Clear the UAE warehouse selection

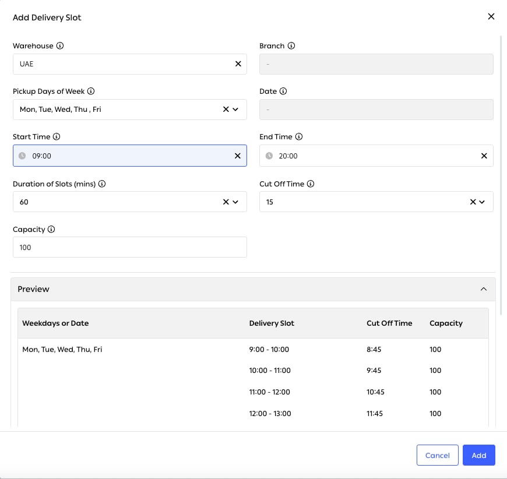click(238, 64)
